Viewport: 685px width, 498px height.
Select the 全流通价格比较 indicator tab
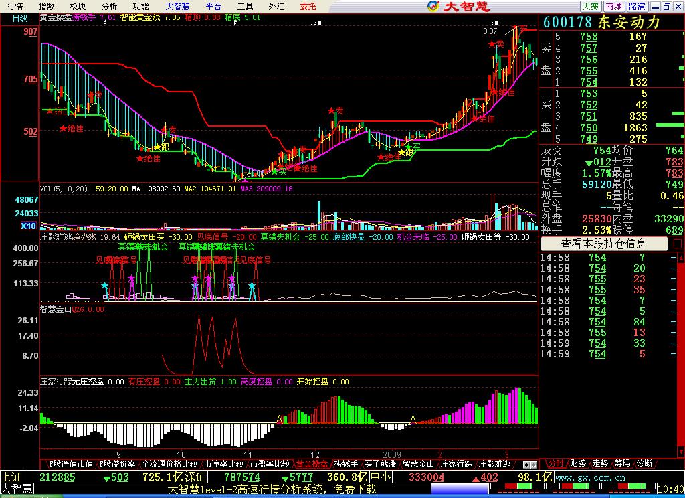(x=169, y=463)
